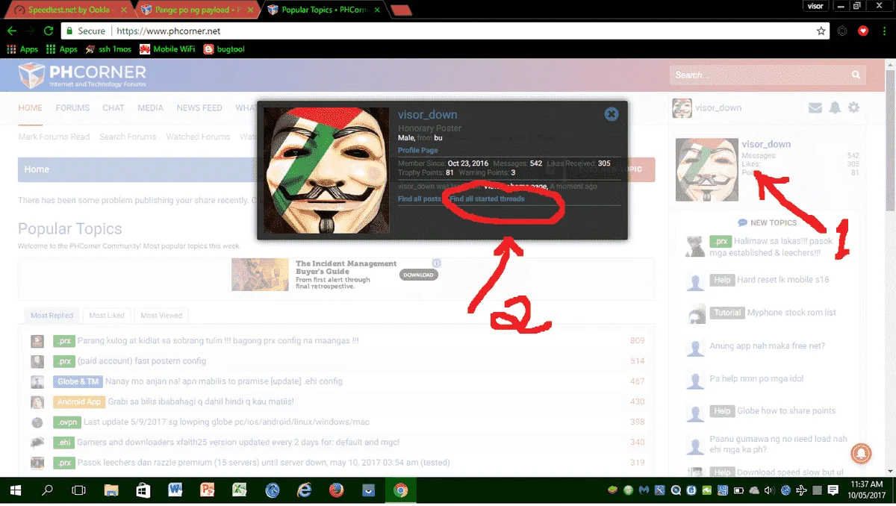Reload the page with refresh icon
896x506 pixels.
click(x=49, y=31)
